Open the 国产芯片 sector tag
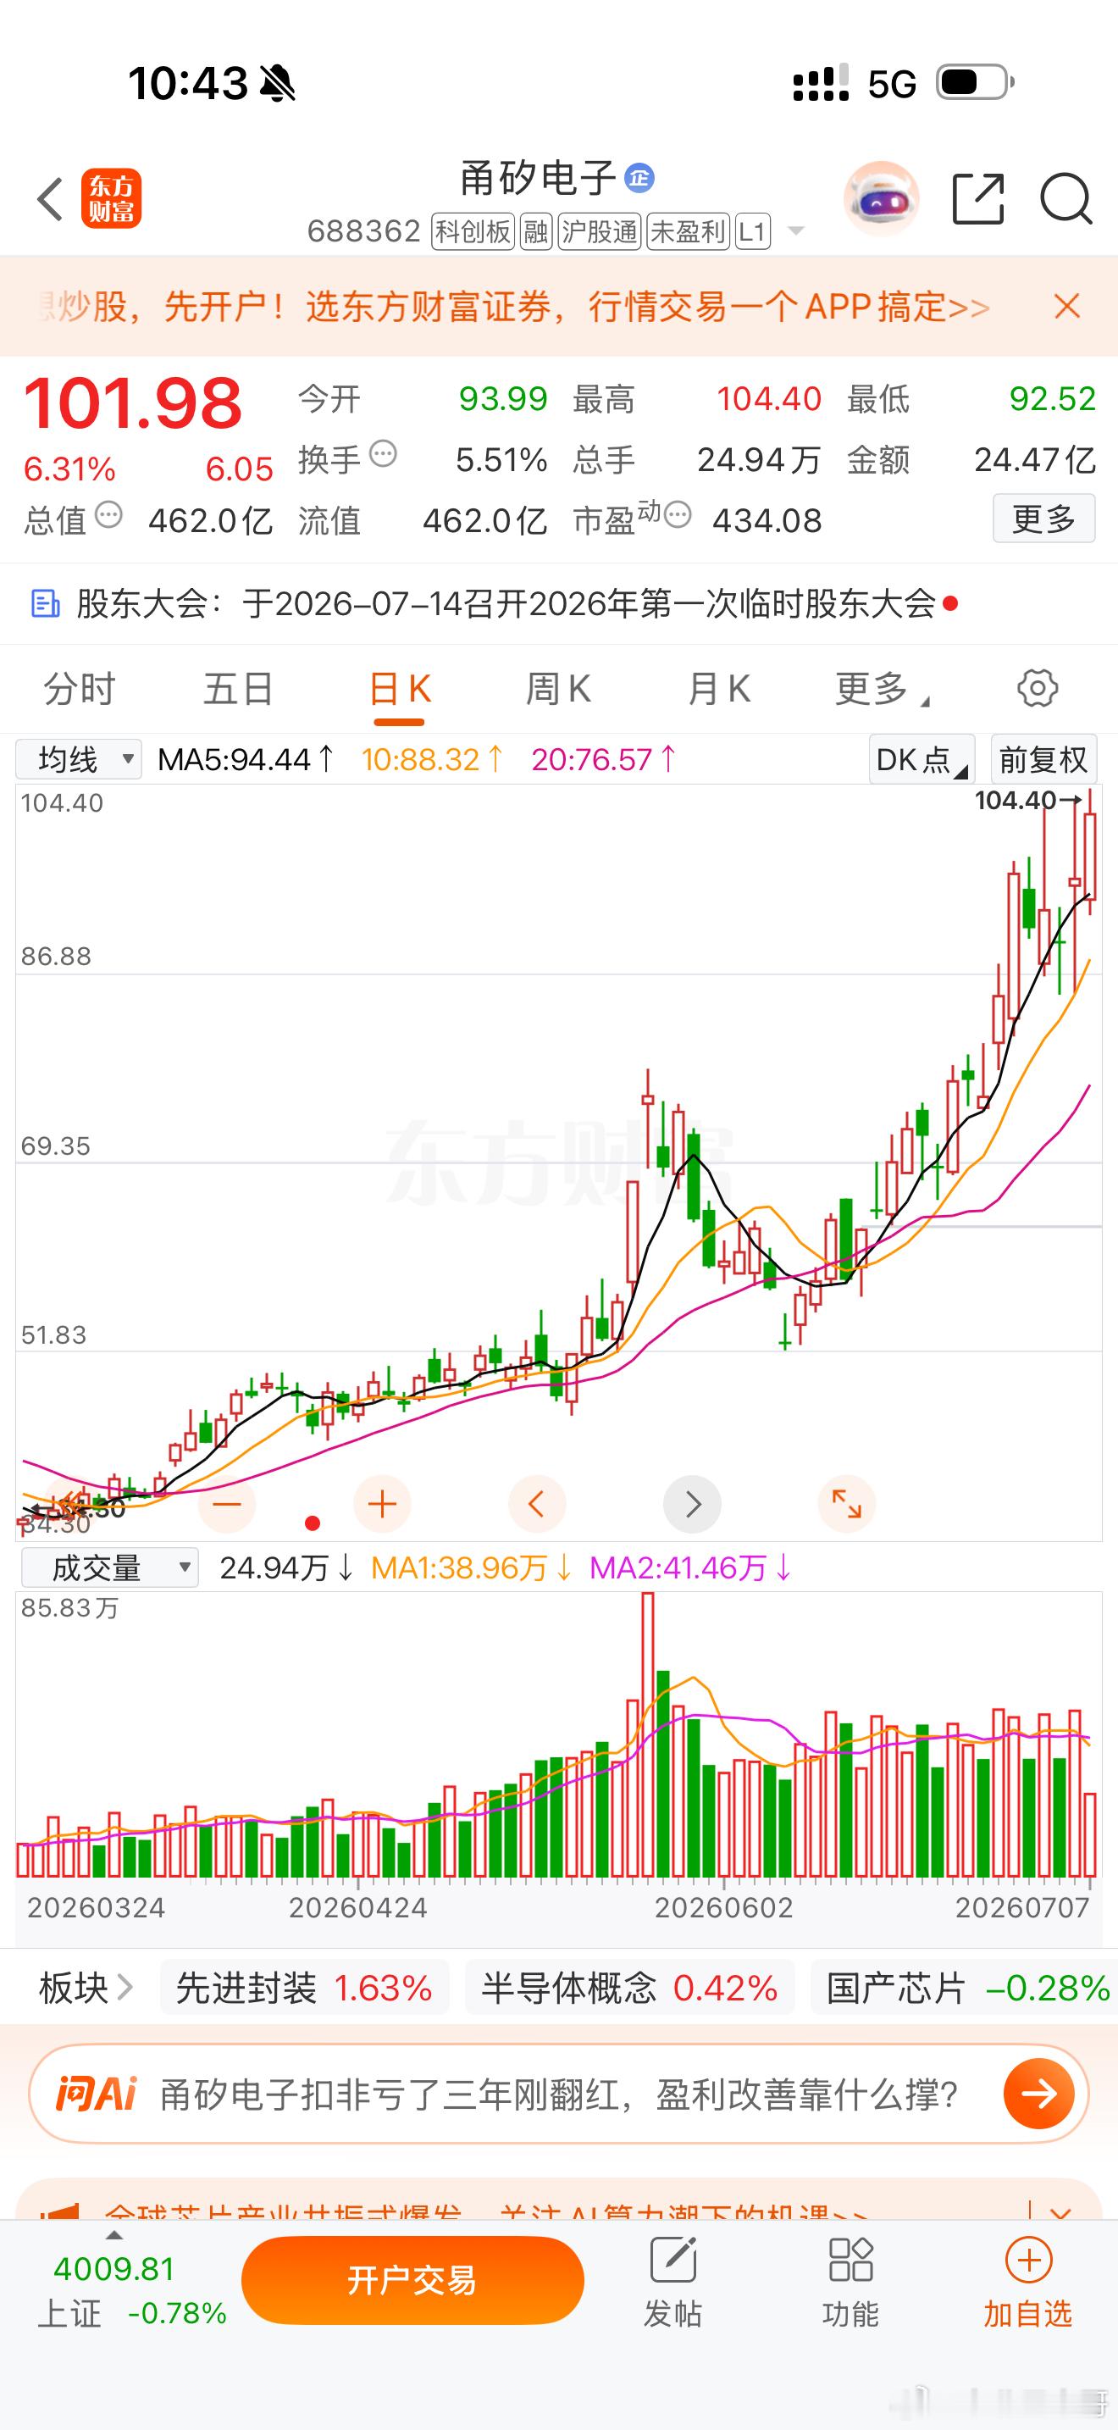Screen dimensions: 1118x2430 pos(965,1989)
